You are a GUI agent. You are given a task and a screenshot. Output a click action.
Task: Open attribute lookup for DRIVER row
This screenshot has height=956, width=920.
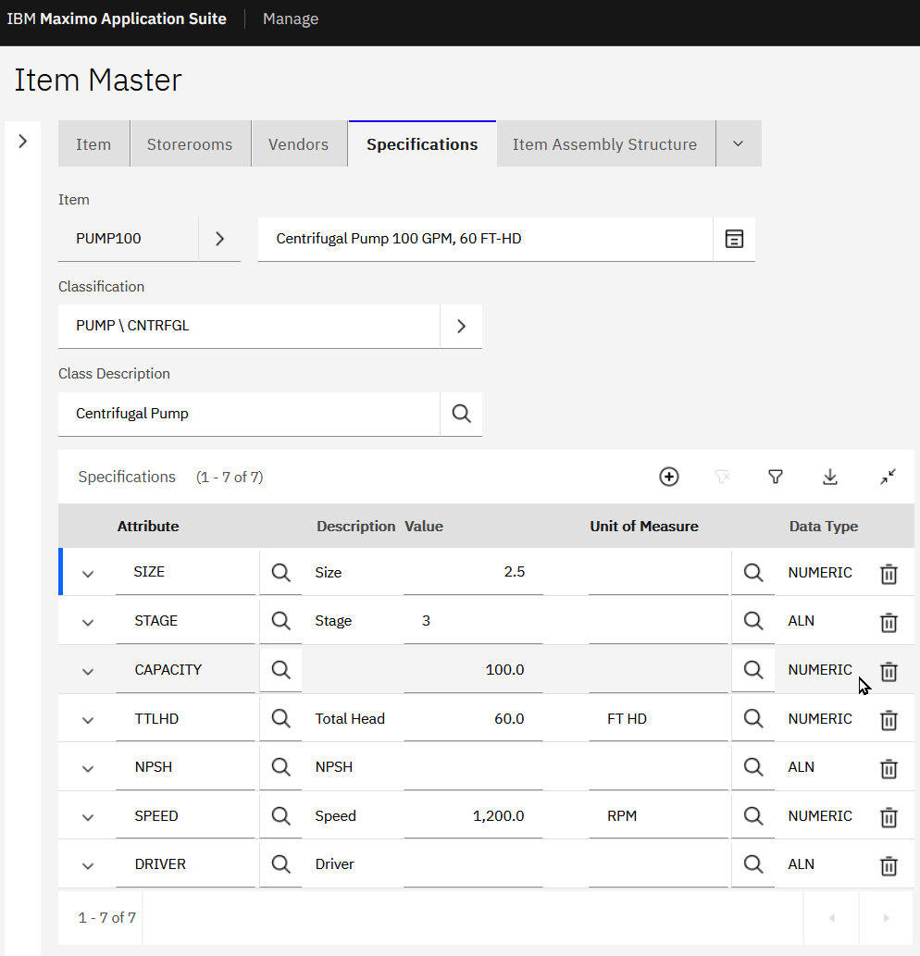tap(280, 864)
